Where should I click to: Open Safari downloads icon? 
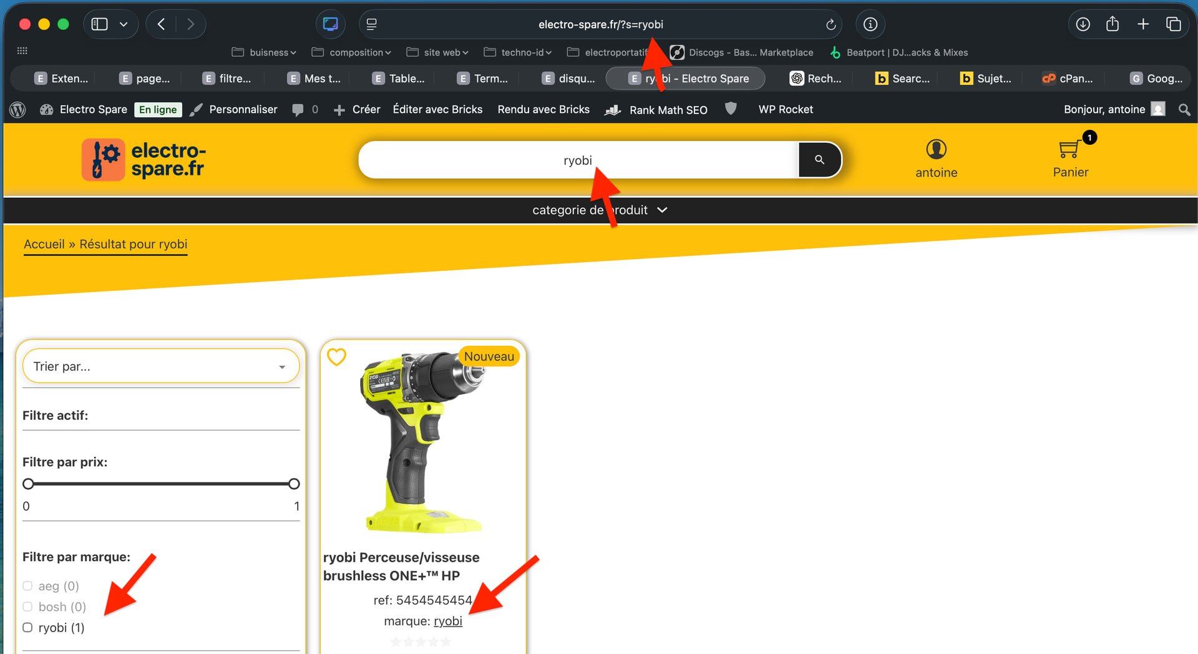coord(1083,24)
